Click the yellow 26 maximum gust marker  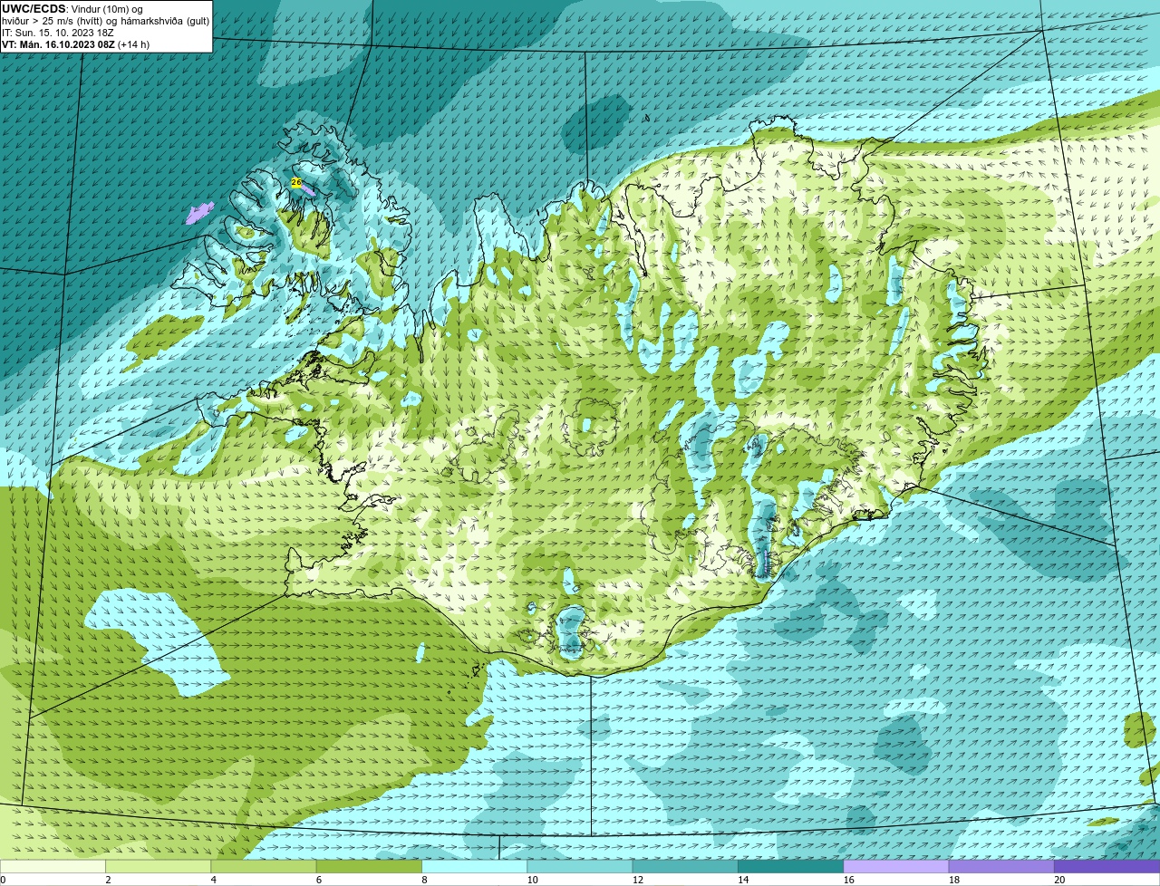296,183
